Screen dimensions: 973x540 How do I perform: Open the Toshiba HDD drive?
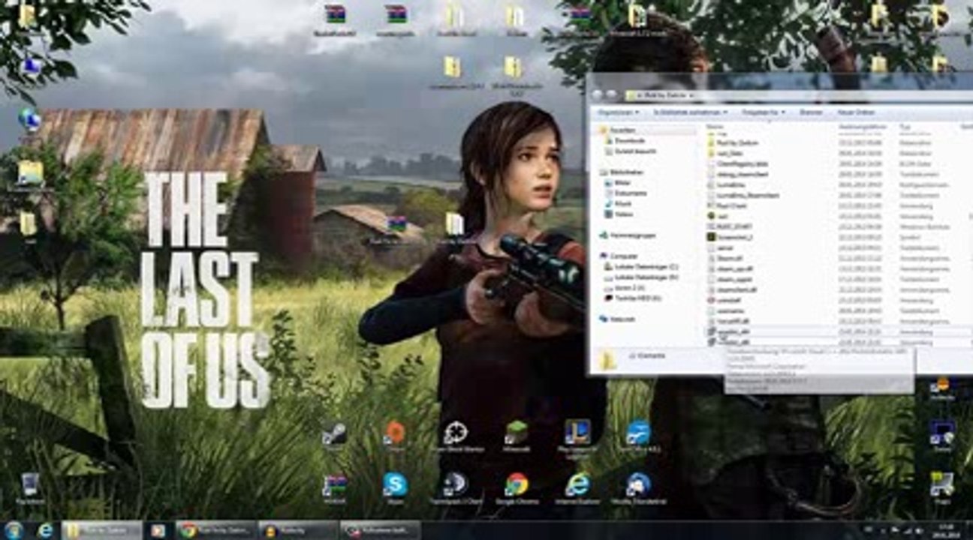pyautogui.click(x=634, y=298)
